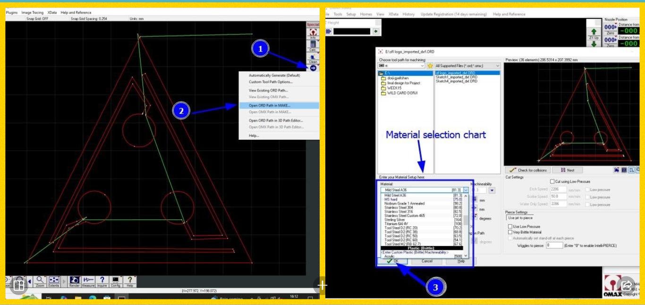Image resolution: width=645 pixels, height=305 pixels.
Task: Select Sketch1_imported_dxf.ORD in file list
Action: (x=456, y=77)
